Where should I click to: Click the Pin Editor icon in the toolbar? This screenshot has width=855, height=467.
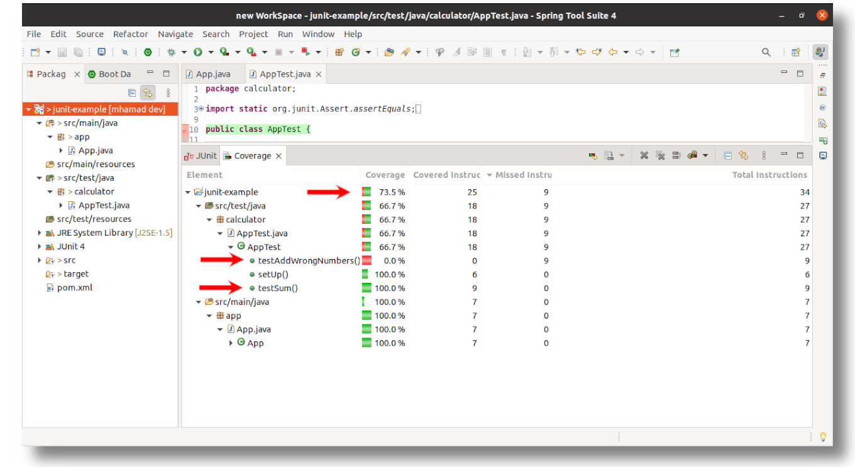675,52
